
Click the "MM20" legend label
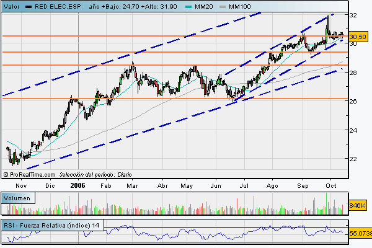tap(204, 7)
